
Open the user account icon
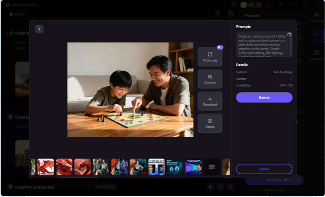(x=268, y=5)
